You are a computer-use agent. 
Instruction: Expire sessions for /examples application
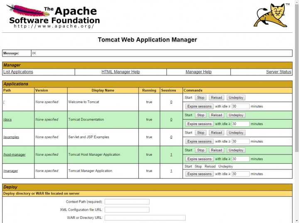(x=199, y=142)
